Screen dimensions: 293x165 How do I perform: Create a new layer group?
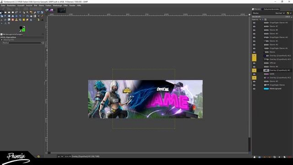coord(260,157)
